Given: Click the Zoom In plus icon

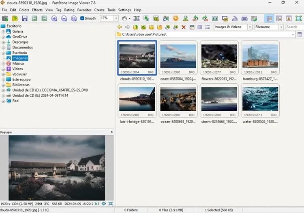Looking at the screenshot, I should [54, 18].
